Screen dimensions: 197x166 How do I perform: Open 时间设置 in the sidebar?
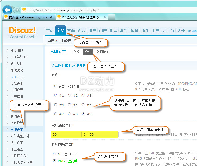pyautogui.click(x=16, y=116)
